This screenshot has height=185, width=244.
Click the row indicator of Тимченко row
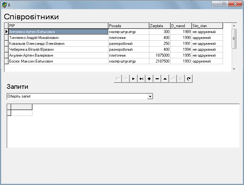click(6, 38)
